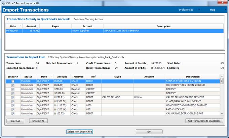Add Transactions to QuickBooks
Viewport: 229px width, 138px height.
[x=204, y=121]
